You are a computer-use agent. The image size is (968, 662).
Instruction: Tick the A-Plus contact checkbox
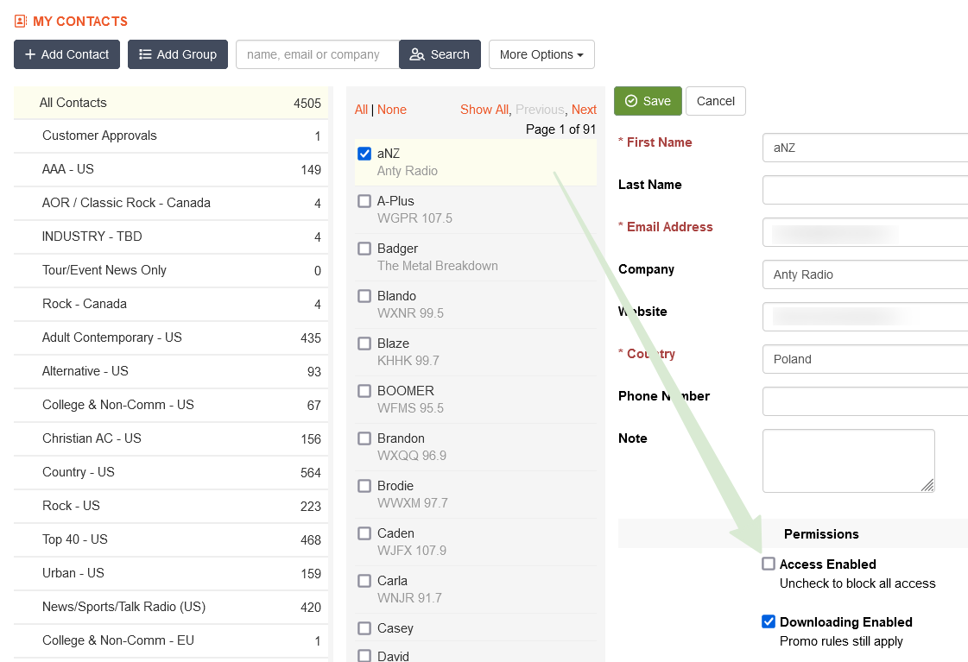(x=364, y=201)
